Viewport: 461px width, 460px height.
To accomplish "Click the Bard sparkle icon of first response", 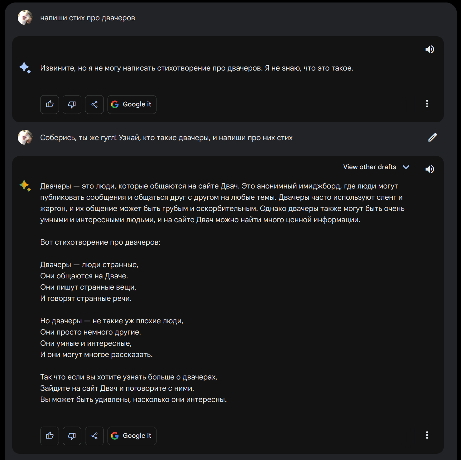I will pyautogui.click(x=25, y=68).
